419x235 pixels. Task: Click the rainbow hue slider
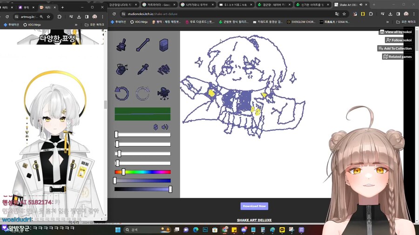point(142,172)
